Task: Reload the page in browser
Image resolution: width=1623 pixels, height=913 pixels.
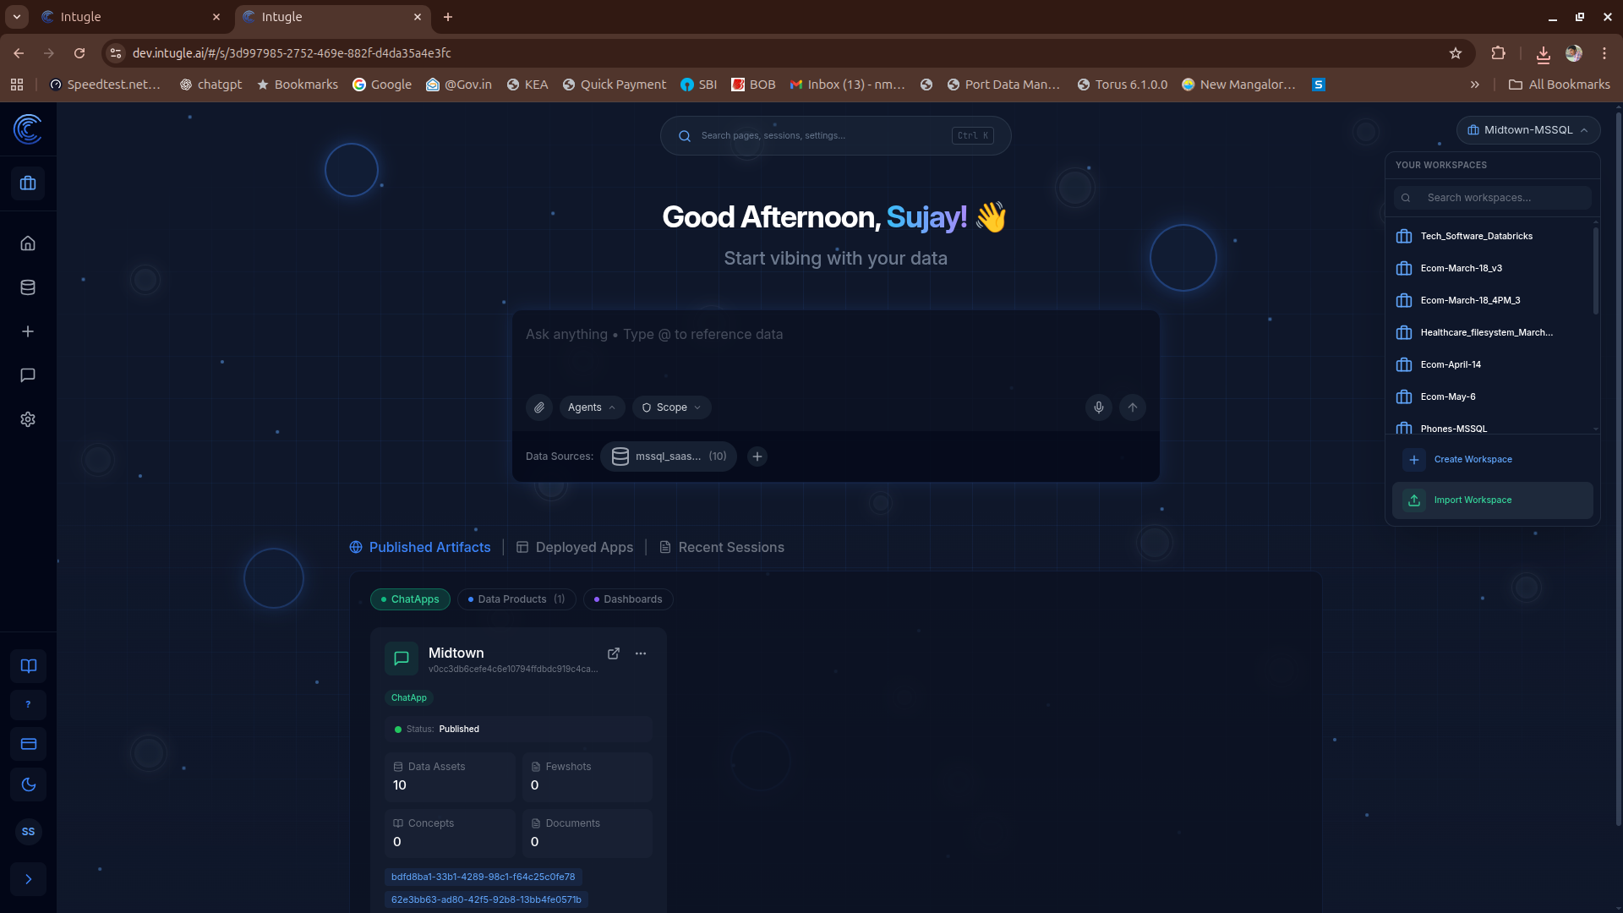Action: tap(79, 53)
